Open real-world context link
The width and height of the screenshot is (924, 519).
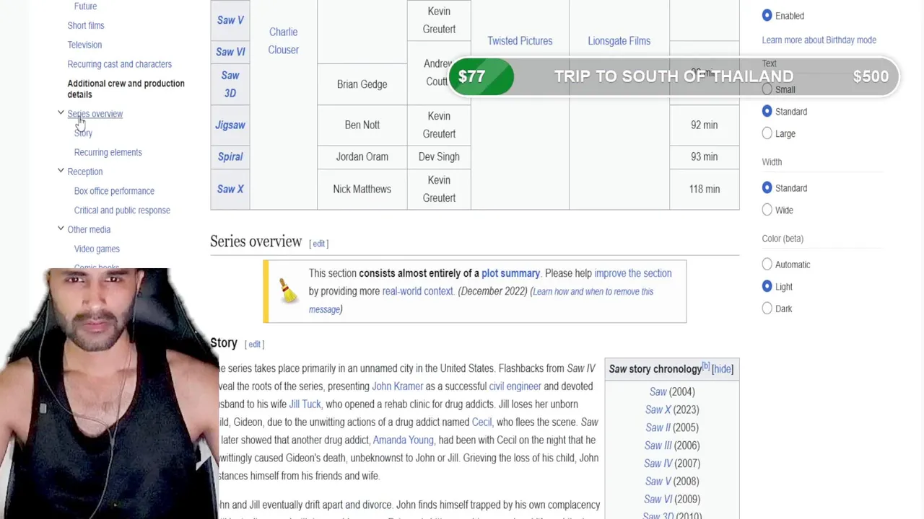pos(417,291)
